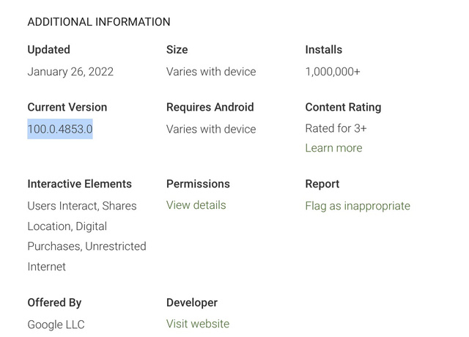Click the Developer label

[x=191, y=303]
